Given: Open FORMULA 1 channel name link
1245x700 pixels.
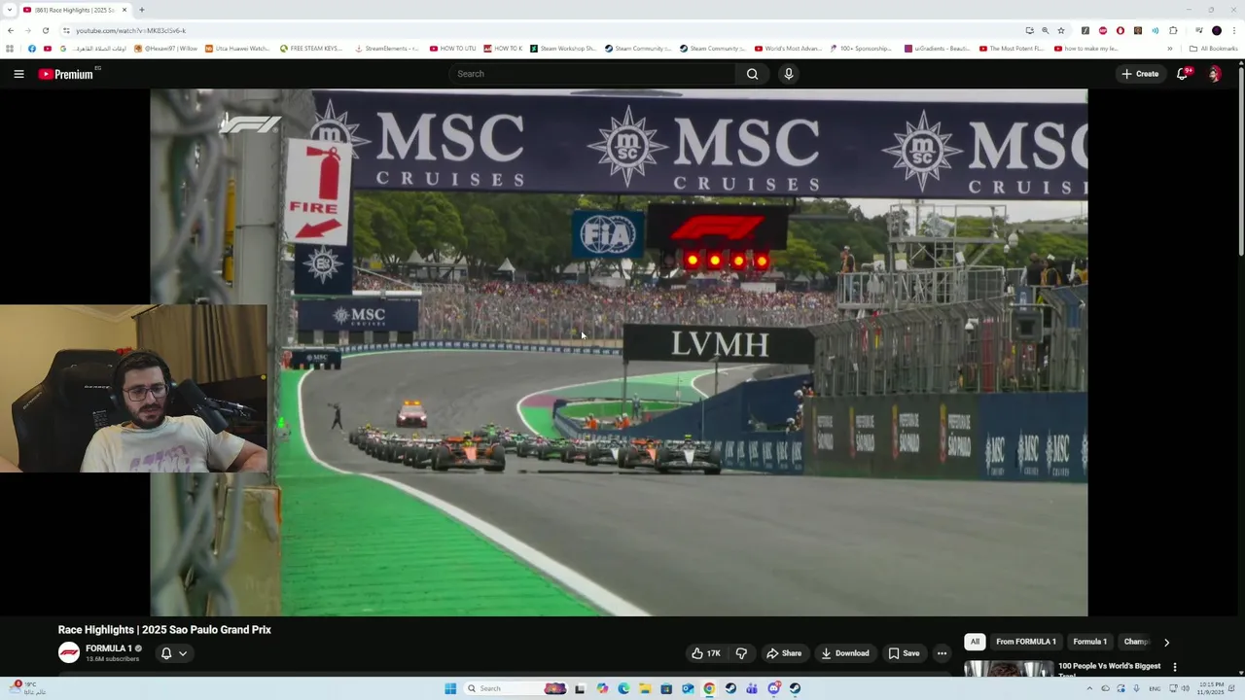Looking at the screenshot, I should click(x=109, y=648).
